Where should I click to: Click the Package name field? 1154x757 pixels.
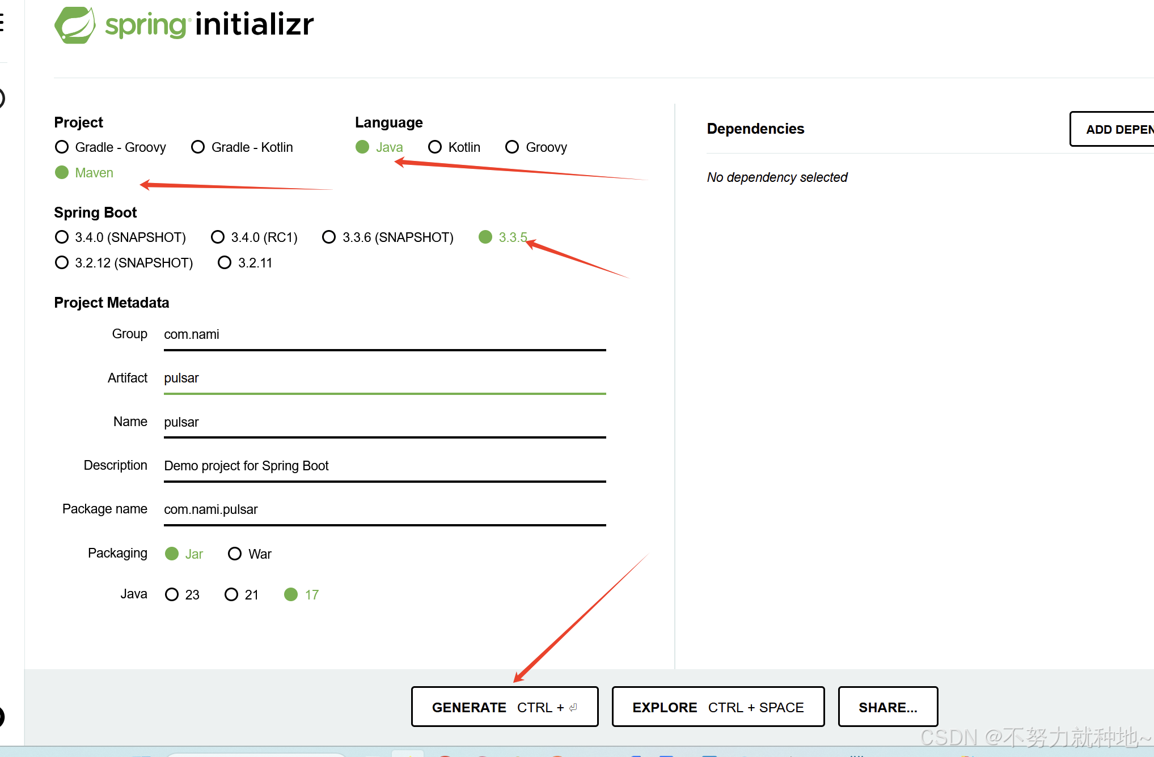[384, 509]
